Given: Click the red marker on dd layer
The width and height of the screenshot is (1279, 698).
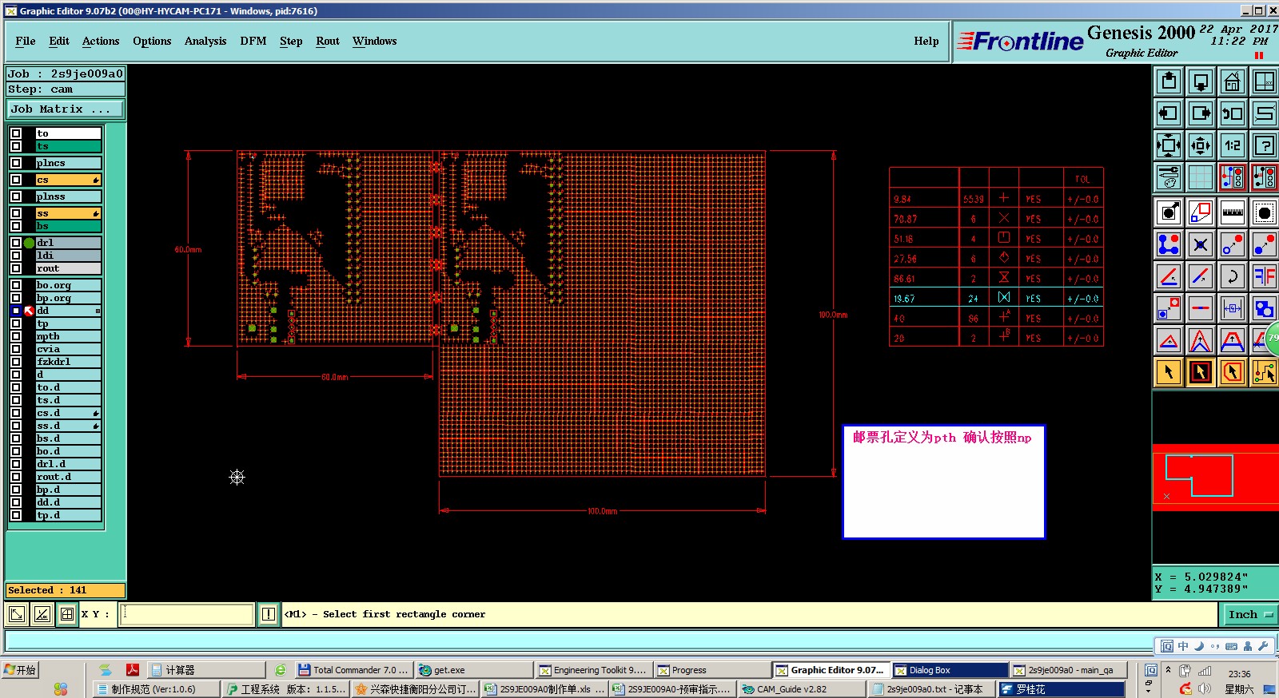Looking at the screenshot, I should [29, 311].
